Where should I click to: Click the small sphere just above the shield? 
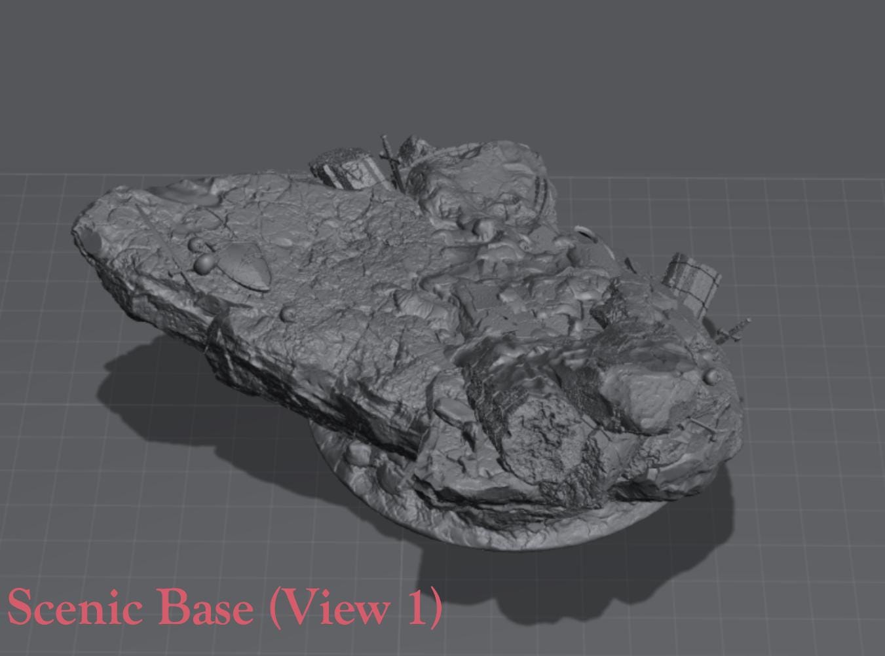(x=196, y=245)
